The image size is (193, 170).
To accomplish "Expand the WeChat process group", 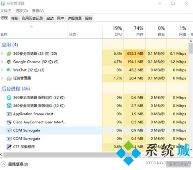I will click(x=2, y=70).
